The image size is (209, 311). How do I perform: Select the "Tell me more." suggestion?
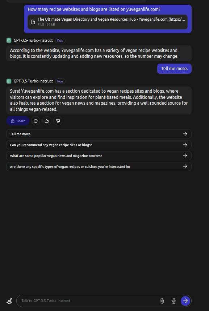pos(99,134)
